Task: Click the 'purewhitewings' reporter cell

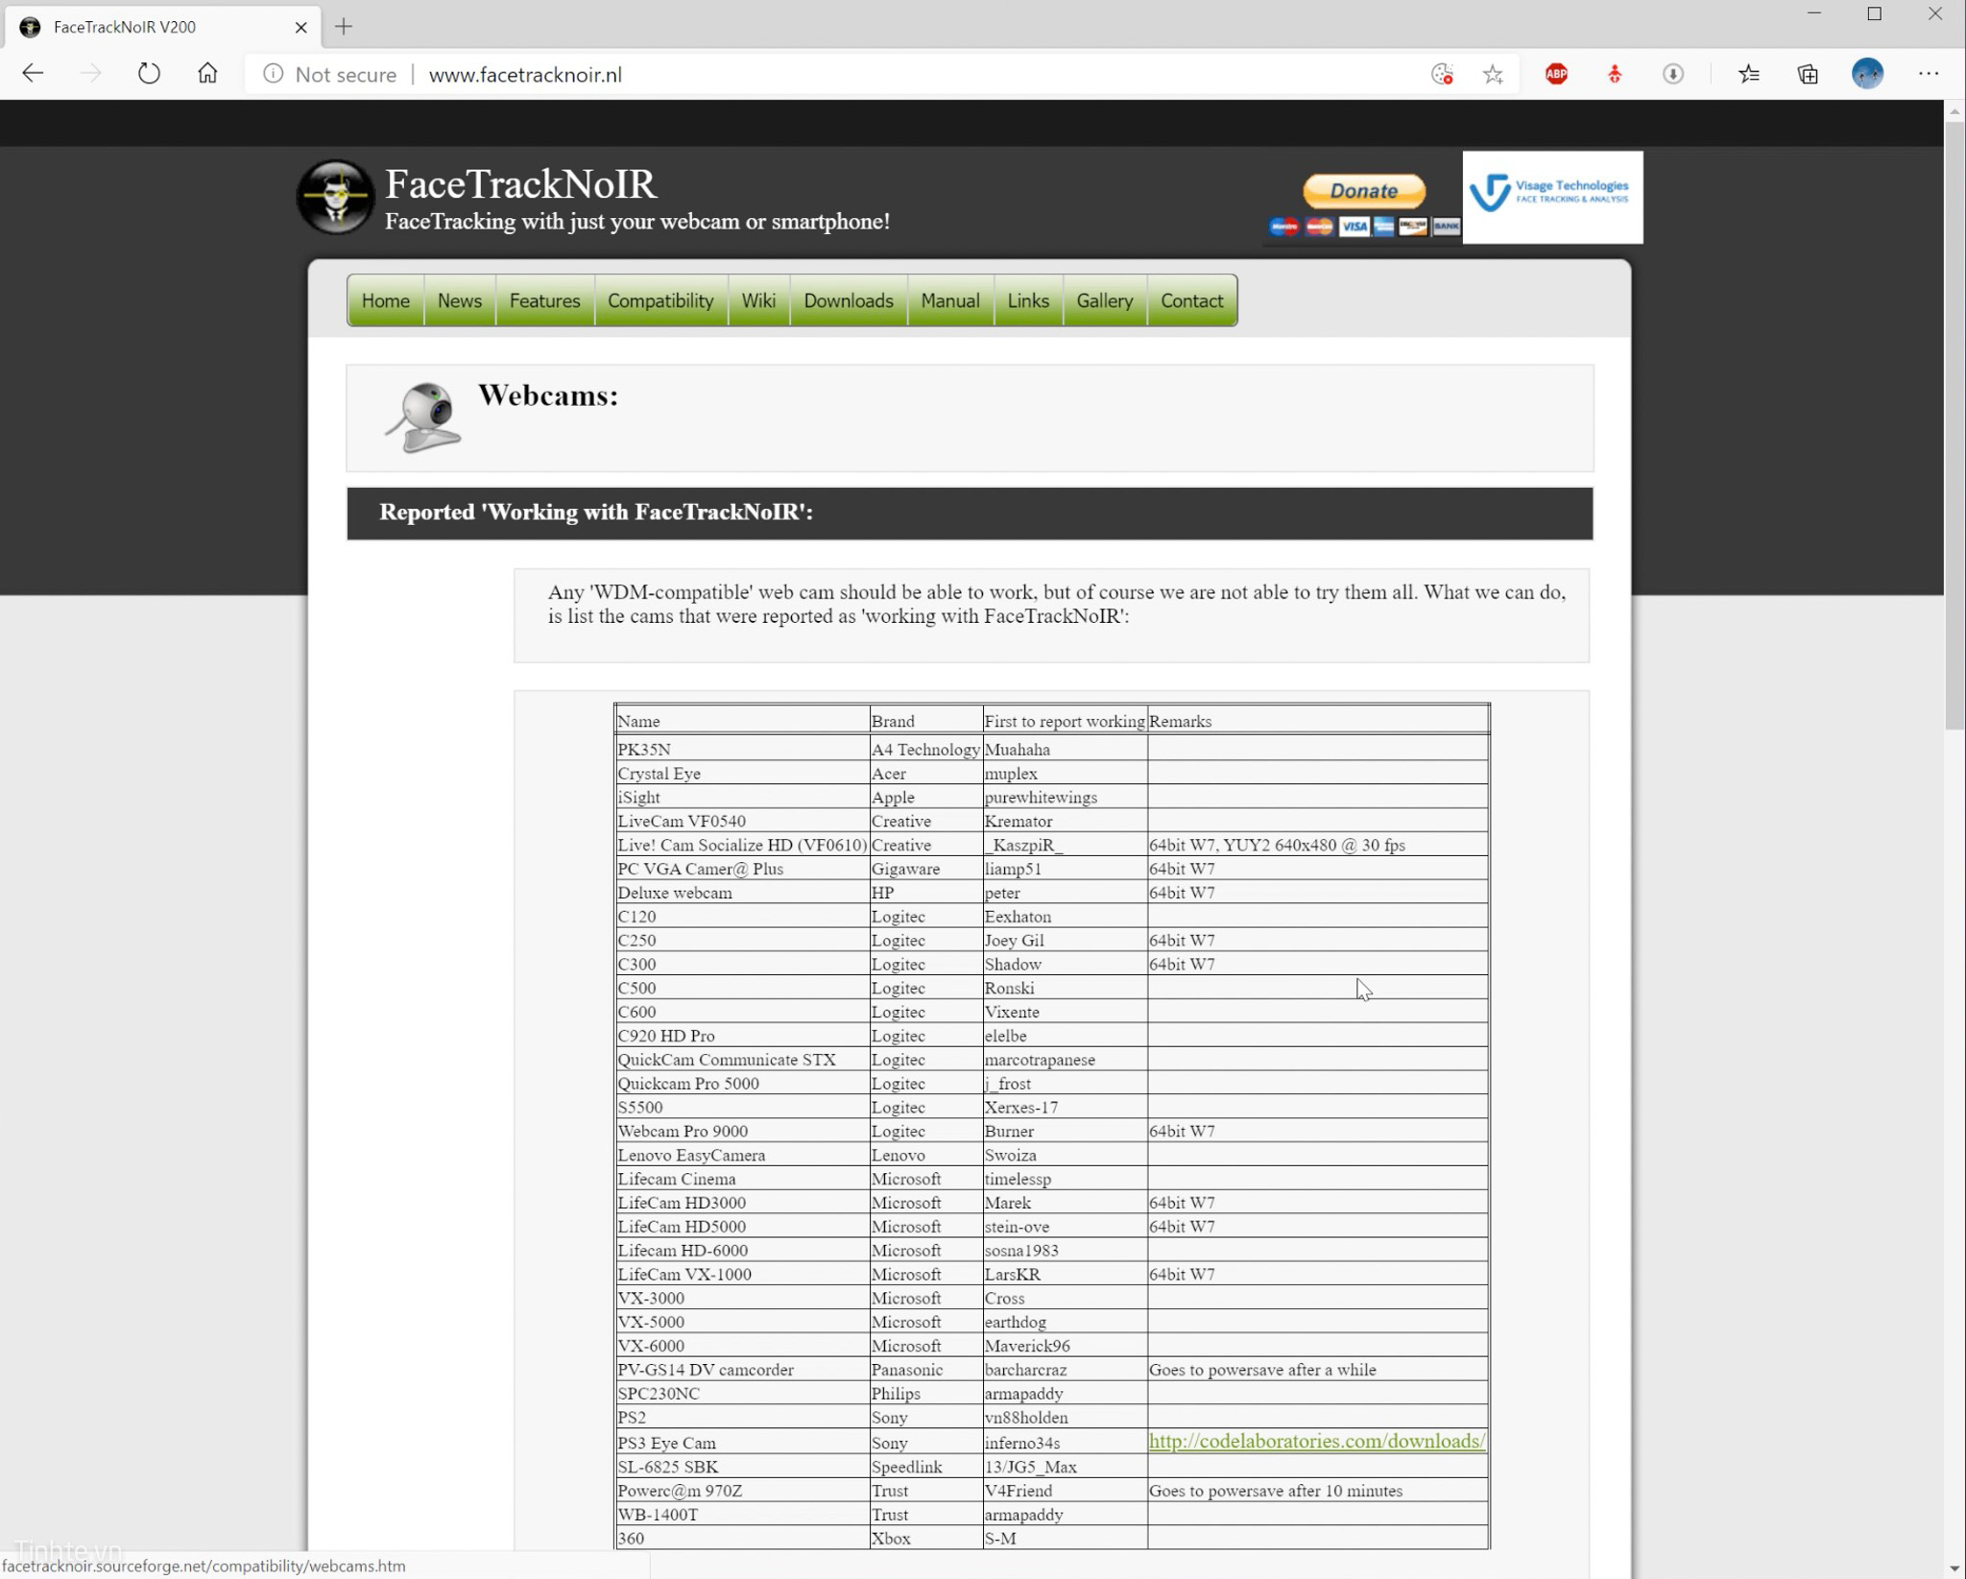Action: pyautogui.click(x=1065, y=797)
